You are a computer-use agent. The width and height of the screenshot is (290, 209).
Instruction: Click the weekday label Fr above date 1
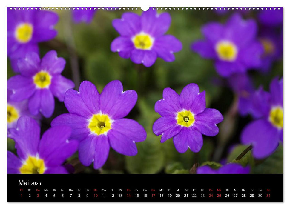click(21, 190)
